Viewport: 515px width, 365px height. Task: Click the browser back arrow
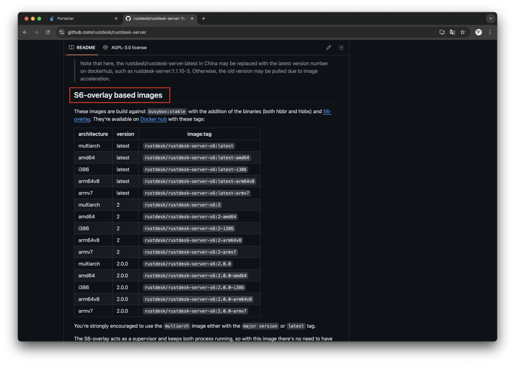(25, 32)
